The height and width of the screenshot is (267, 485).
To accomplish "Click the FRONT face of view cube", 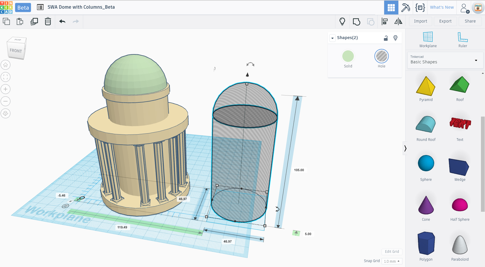I will (16, 51).
